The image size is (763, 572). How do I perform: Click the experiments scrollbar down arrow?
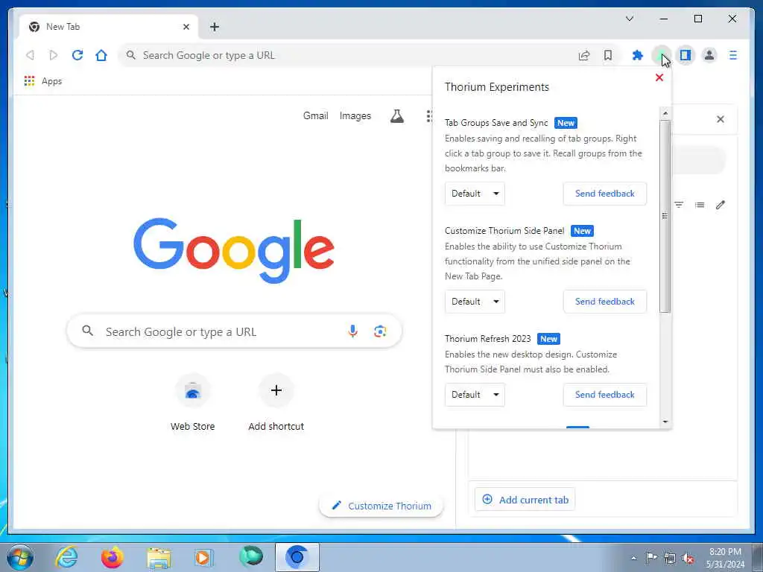tap(665, 422)
